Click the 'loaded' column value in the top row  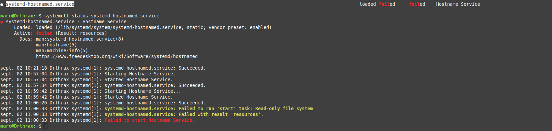[x=368, y=4]
